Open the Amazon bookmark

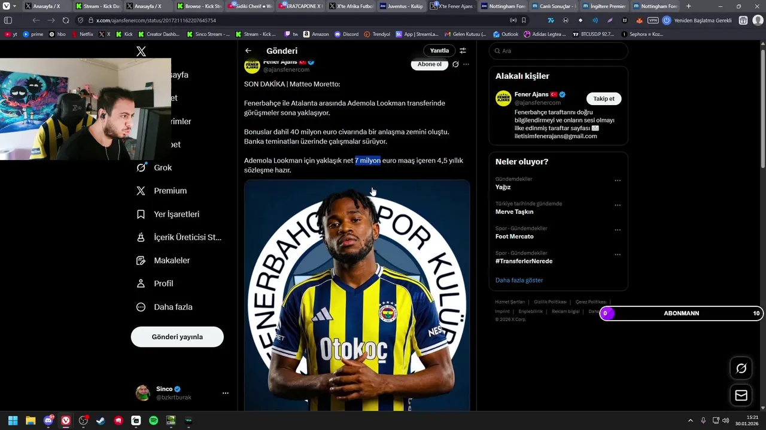pos(316,34)
